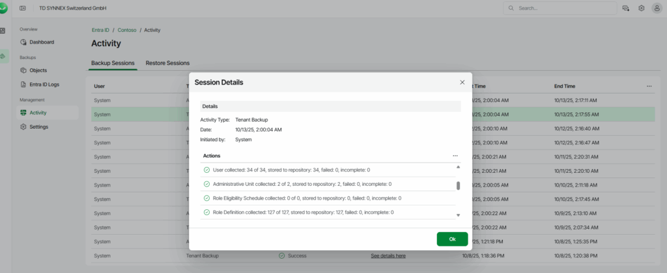Click the sidebar collapse panel icon
The width and height of the screenshot is (667, 273).
point(23,8)
